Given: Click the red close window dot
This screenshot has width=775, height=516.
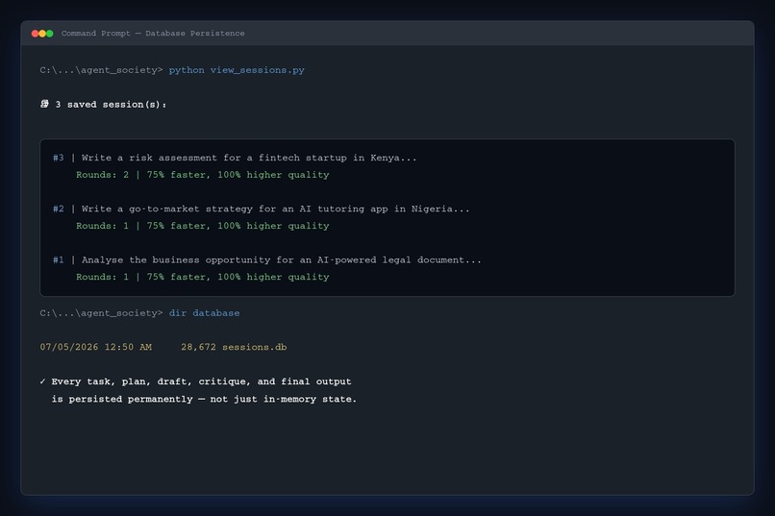Looking at the screenshot, I should click(35, 34).
